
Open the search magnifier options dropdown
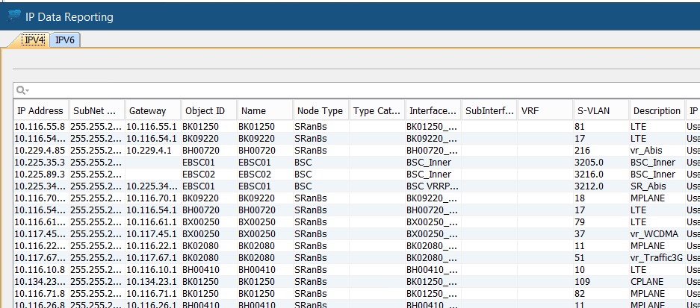pyautogui.click(x=23, y=90)
